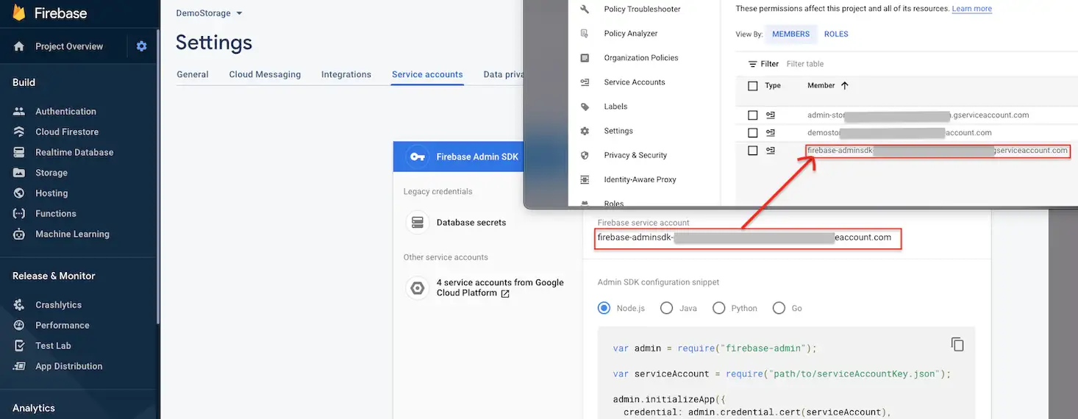The image size is (1078, 419).
Task: Select Python as snippet language
Action: click(718, 308)
